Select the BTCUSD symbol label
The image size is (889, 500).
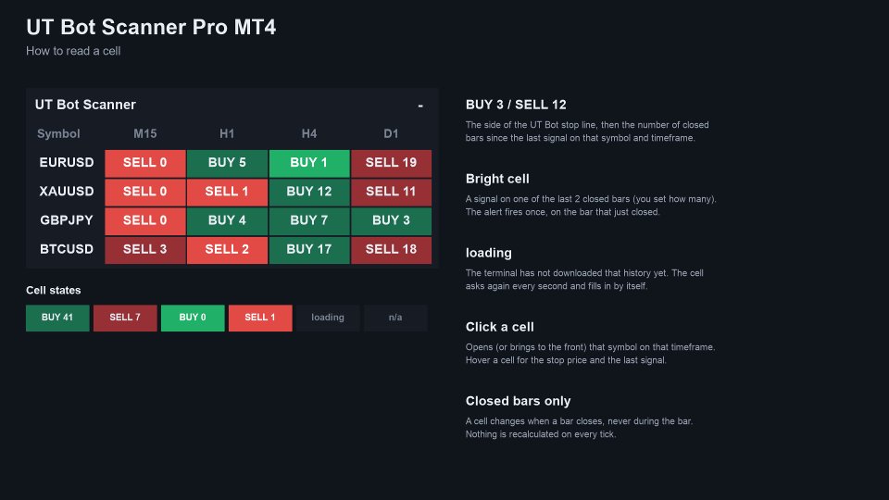point(67,249)
